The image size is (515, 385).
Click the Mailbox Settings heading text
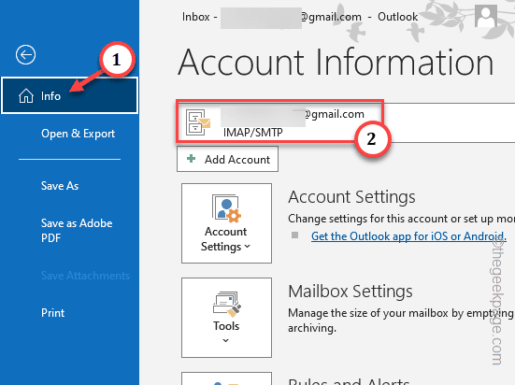(350, 292)
